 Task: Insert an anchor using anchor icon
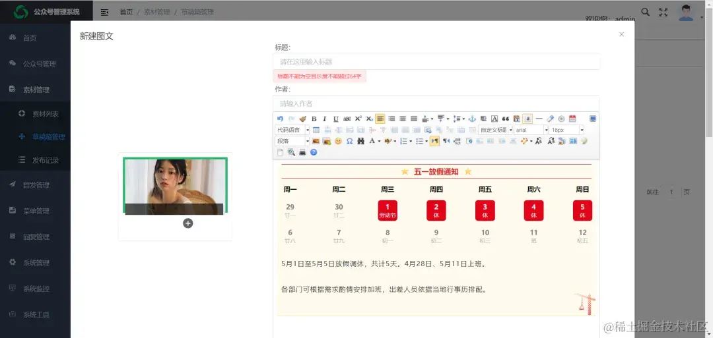[x=472, y=119]
